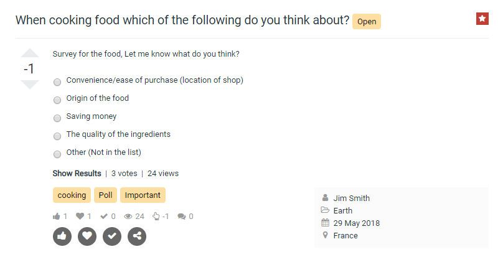
Task: Open the Poll tag
Action: (106, 195)
